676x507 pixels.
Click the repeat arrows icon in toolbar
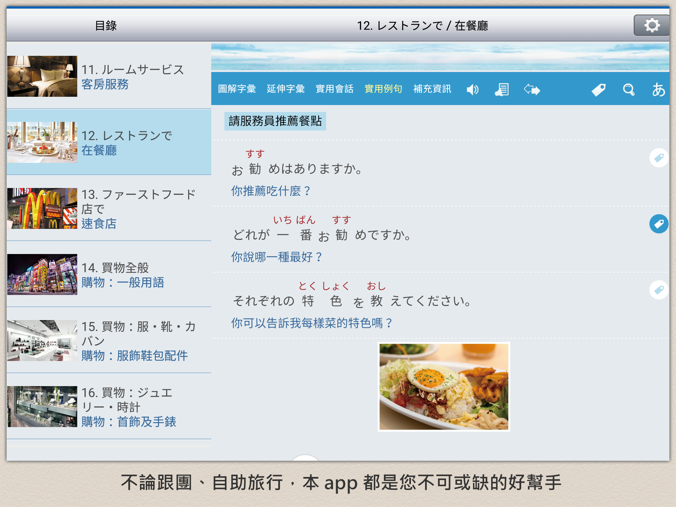pyautogui.click(x=532, y=89)
